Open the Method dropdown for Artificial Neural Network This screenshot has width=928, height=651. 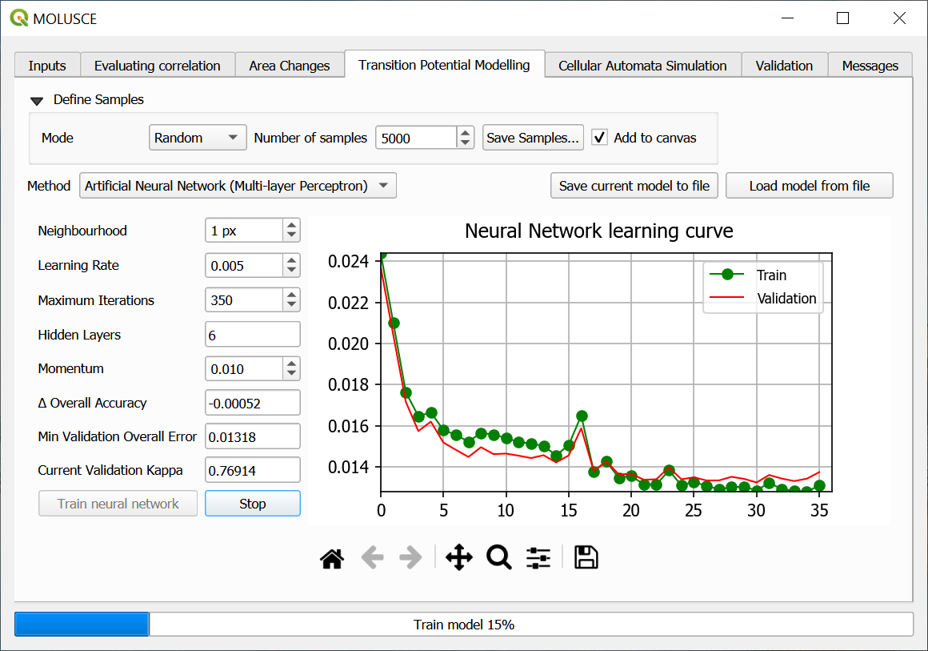[238, 186]
